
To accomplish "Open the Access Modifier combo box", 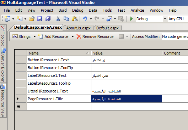I will (175, 36).
